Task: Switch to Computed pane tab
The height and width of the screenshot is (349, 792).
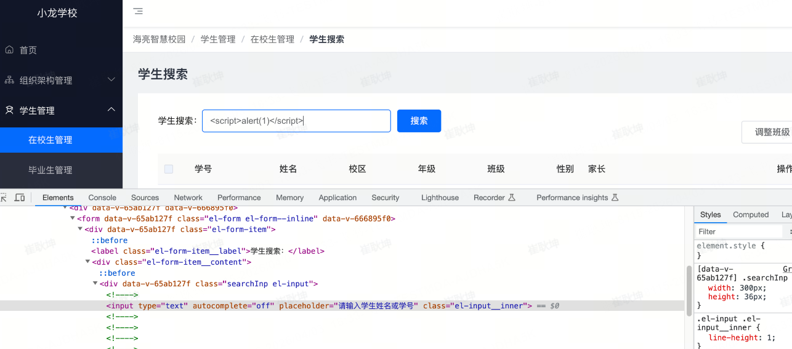Action: point(751,215)
